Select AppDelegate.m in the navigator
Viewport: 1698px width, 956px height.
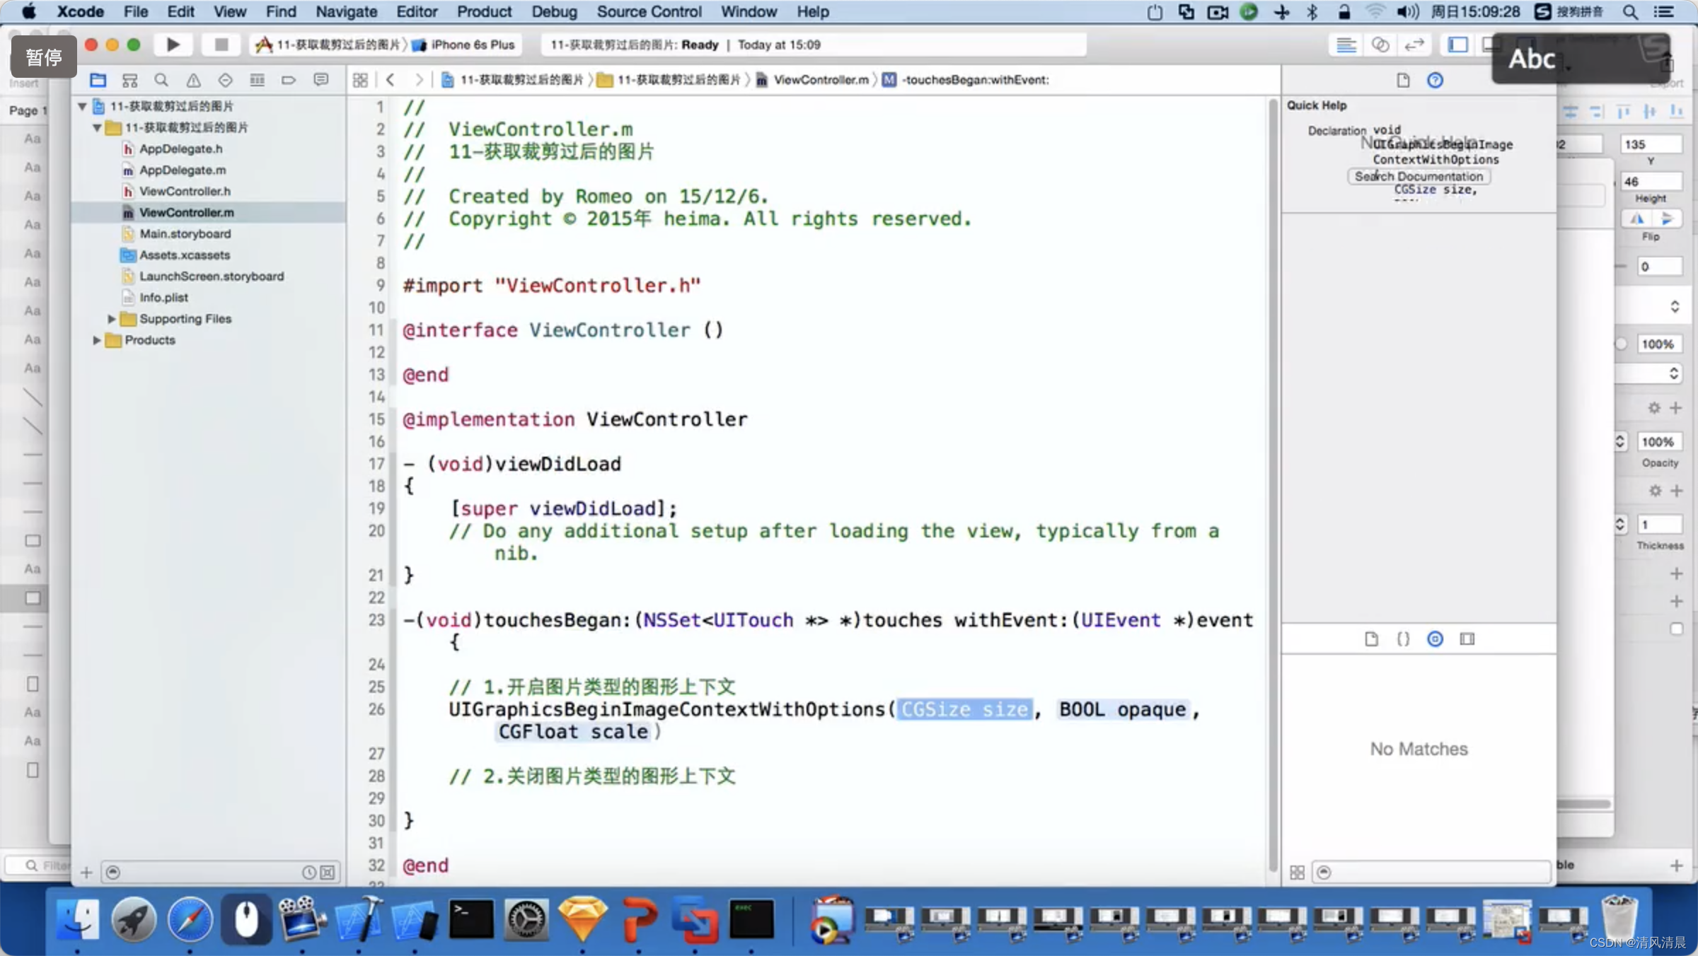coord(183,170)
